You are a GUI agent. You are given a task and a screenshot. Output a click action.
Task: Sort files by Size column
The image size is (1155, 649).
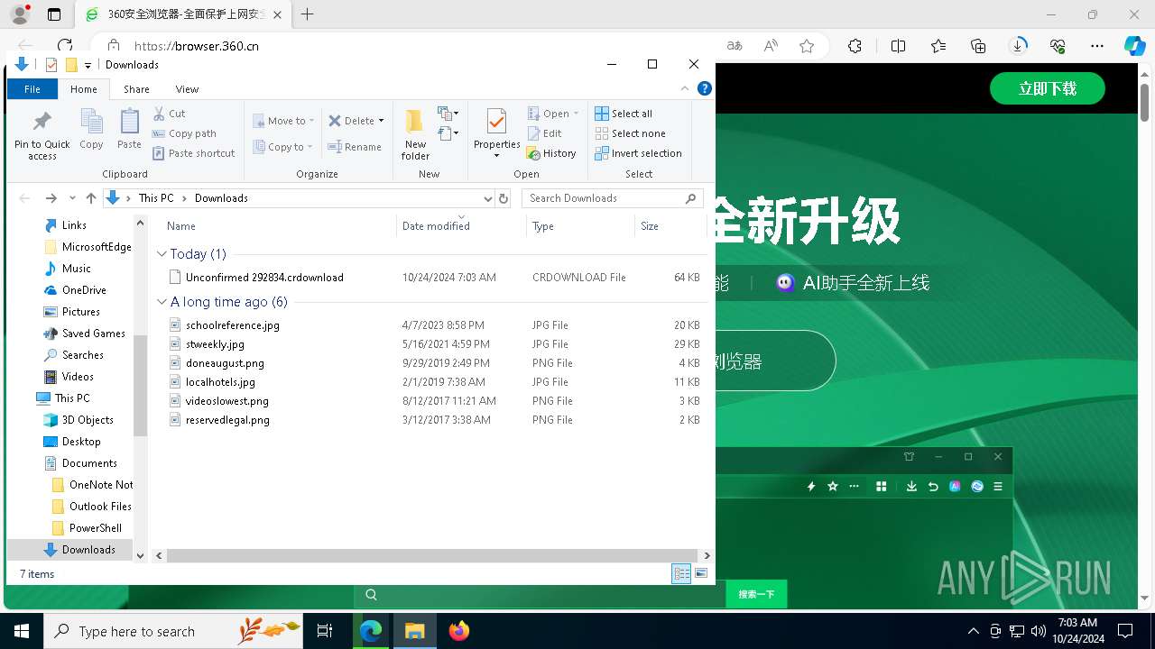tap(670, 226)
